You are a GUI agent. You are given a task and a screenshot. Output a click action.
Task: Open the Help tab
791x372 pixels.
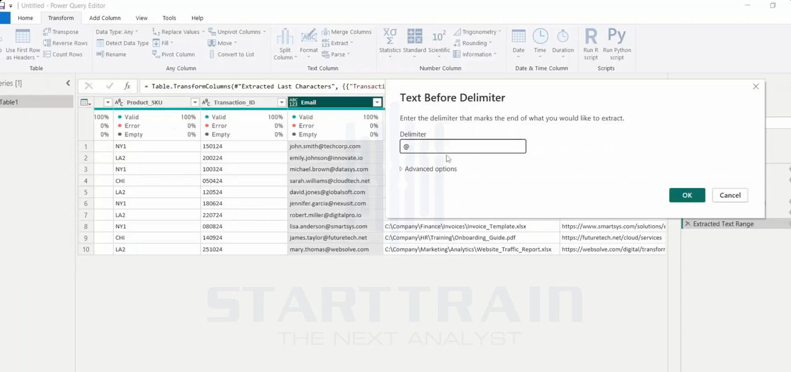pyautogui.click(x=197, y=18)
